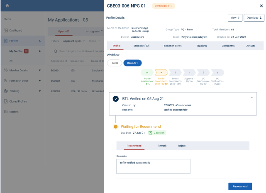Select the Rework 1 workflow pill

click(x=132, y=63)
